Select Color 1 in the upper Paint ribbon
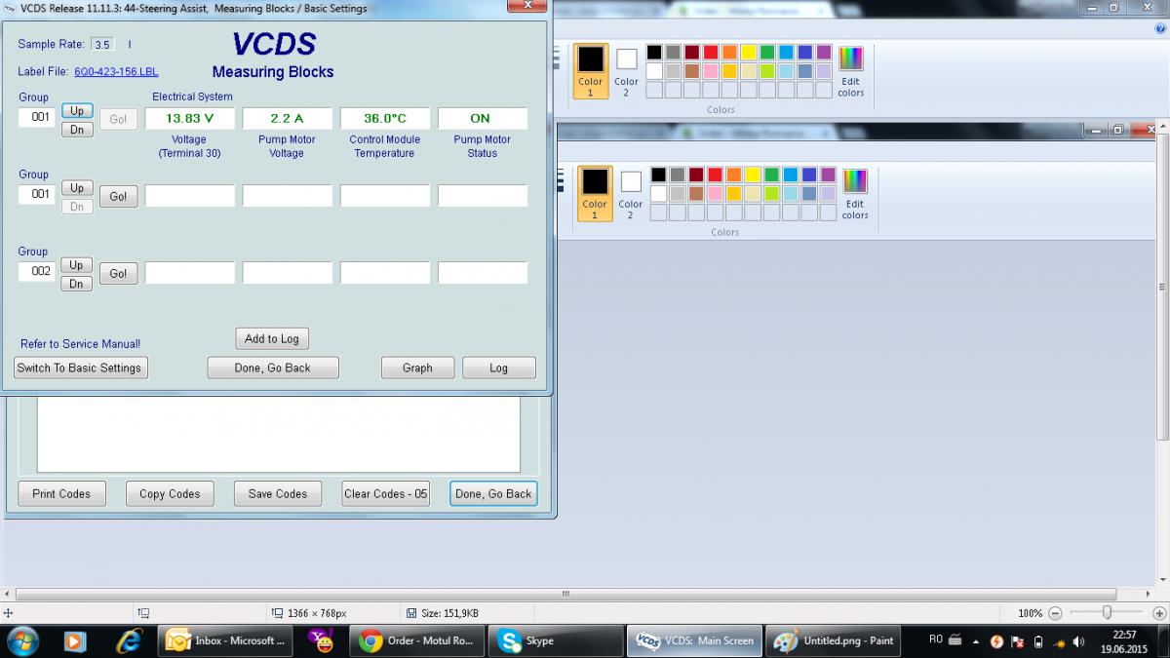 (591, 71)
